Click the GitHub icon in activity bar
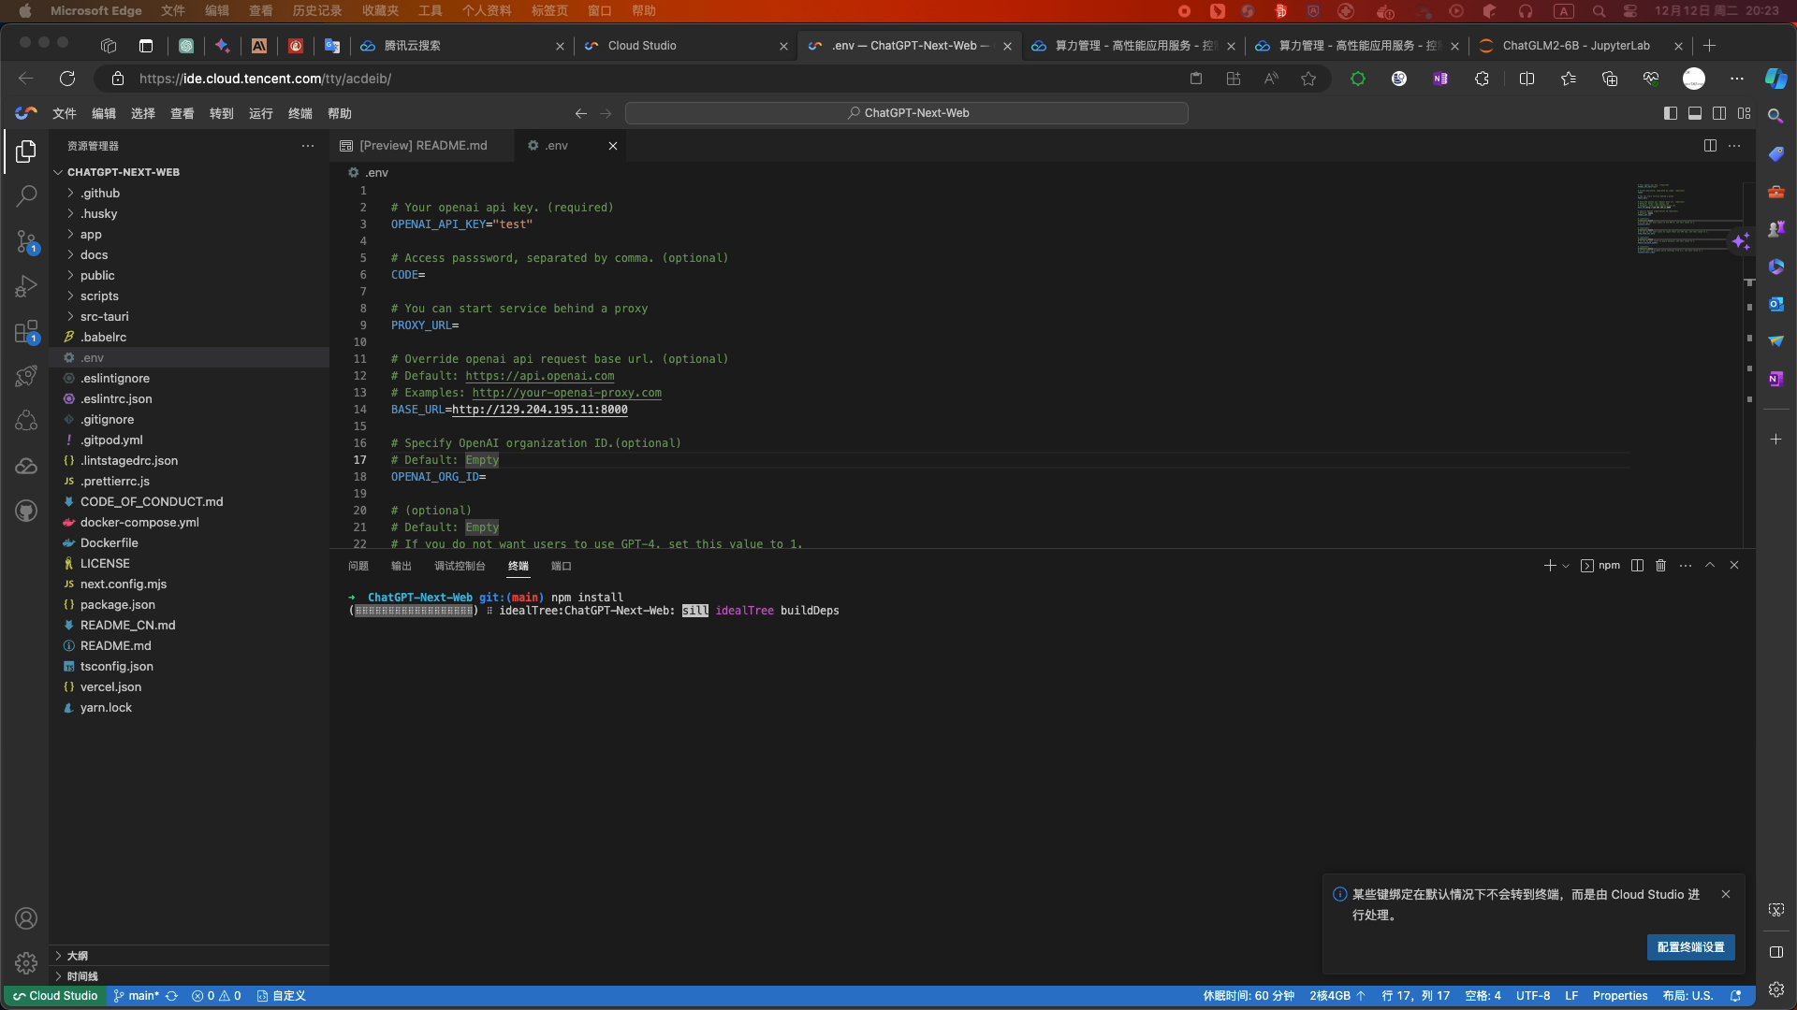 tap(26, 511)
